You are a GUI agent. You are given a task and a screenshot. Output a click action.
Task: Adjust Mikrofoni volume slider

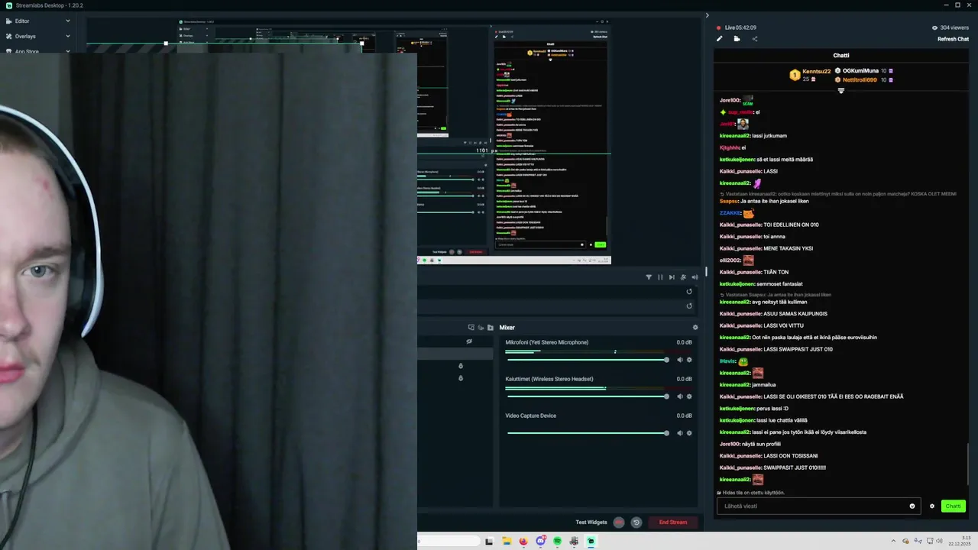(x=587, y=360)
